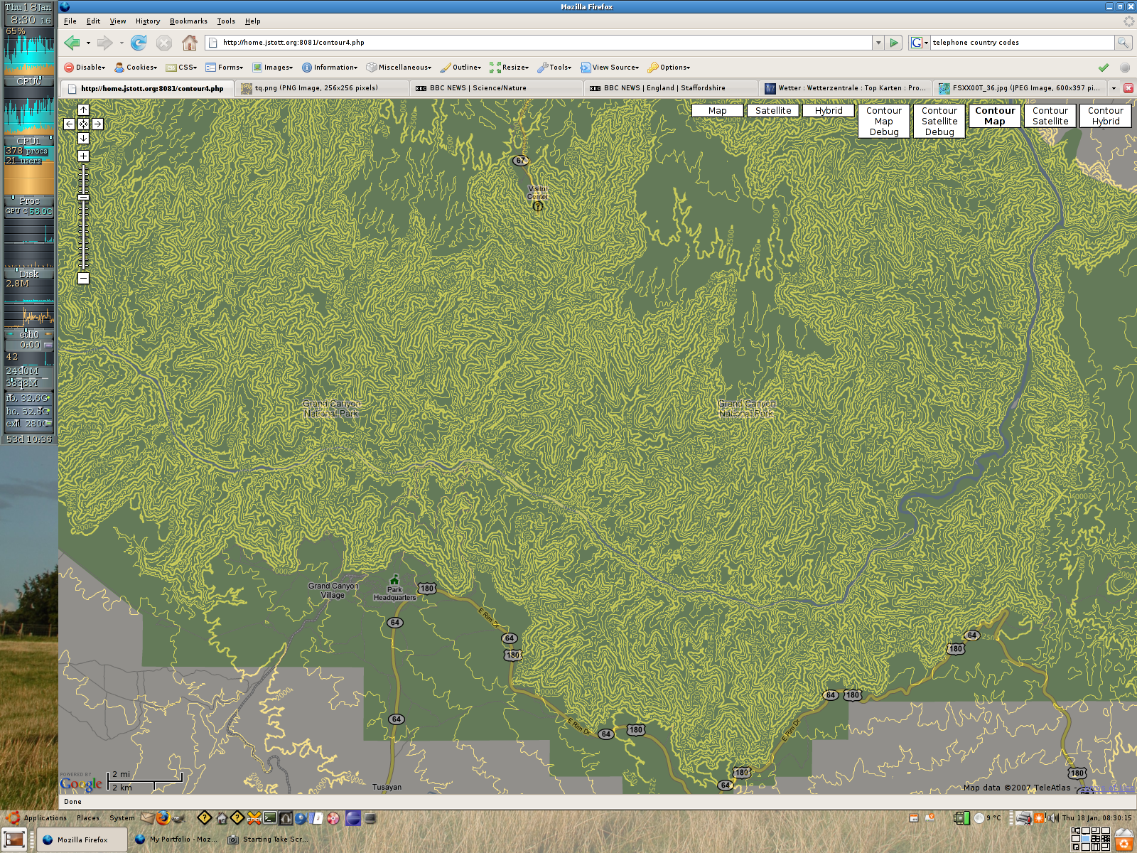1137x853 pixels.
Task: Pan the map left
Action: (69, 124)
